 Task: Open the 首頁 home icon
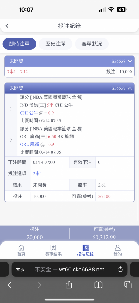click(21, 248)
